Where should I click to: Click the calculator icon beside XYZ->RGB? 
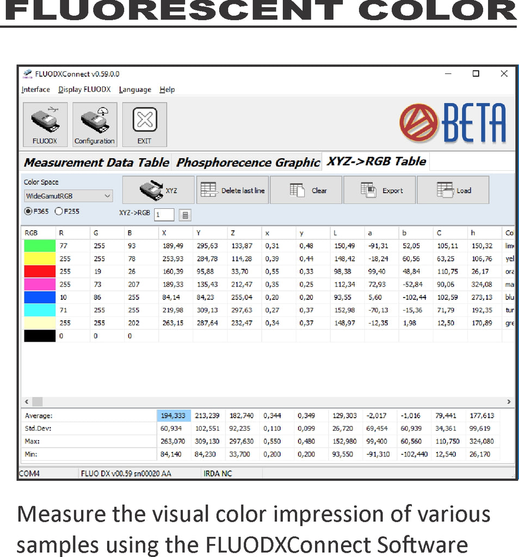click(185, 215)
